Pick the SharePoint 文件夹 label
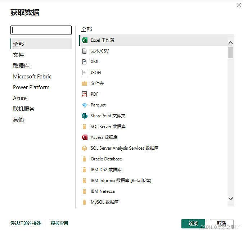The height and width of the screenshot is (232, 243). [x=108, y=116]
